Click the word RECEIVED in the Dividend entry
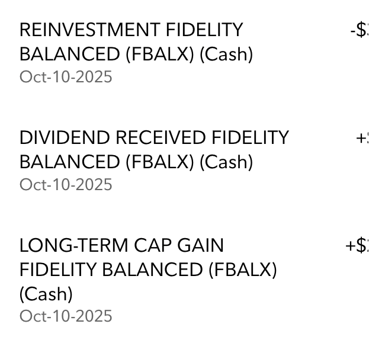 pos(161,137)
